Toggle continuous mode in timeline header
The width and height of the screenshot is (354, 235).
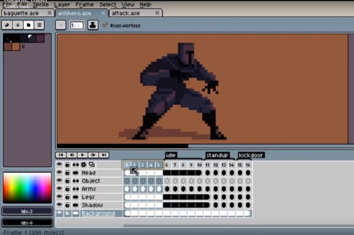[76, 165]
